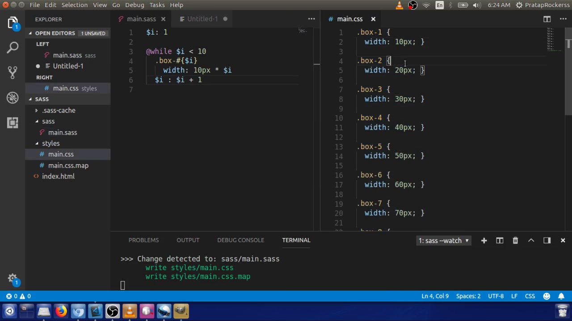Screen dimensions: 572x321
Task: Close the main.sass tab
Action: coord(163,19)
